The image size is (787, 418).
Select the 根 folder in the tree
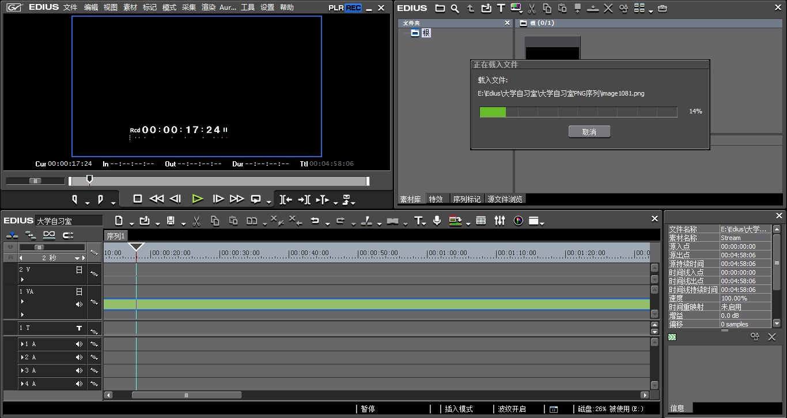(x=426, y=33)
